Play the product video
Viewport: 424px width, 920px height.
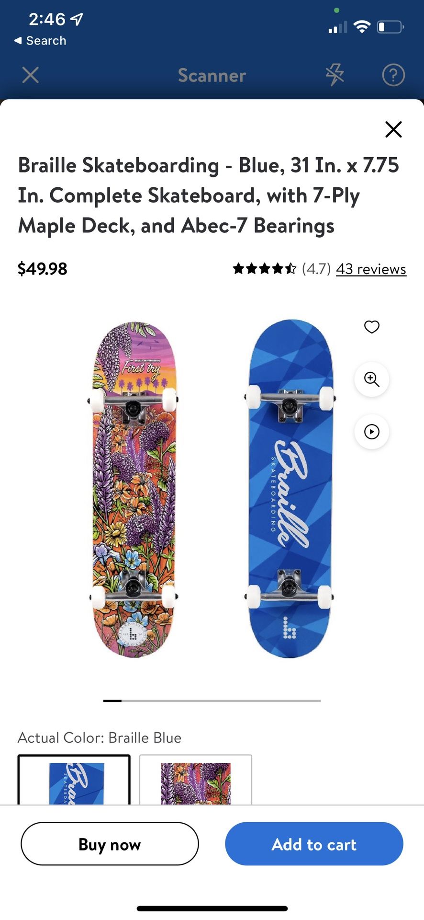[x=372, y=432]
